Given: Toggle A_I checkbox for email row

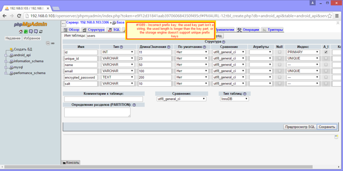Looking at the screenshot, I should pyautogui.click(x=326, y=71).
